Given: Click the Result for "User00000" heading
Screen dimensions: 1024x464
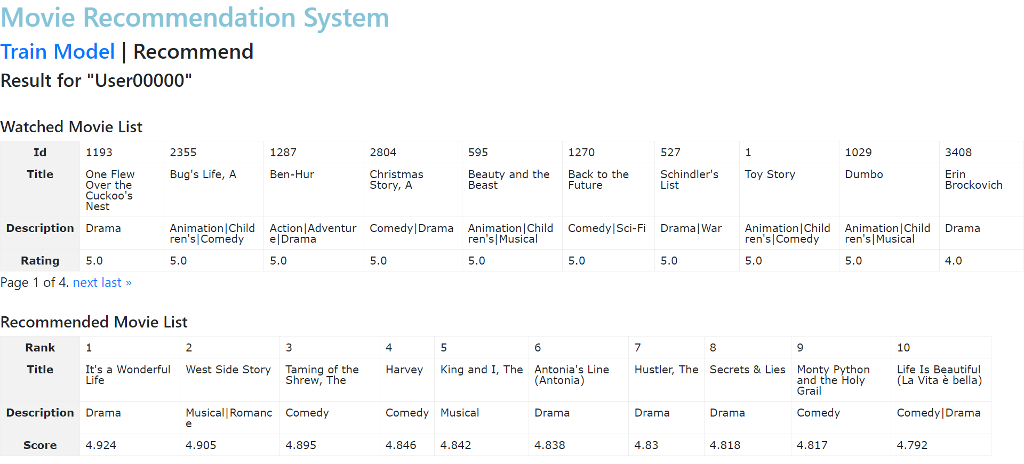Looking at the screenshot, I should [x=96, y=81].
